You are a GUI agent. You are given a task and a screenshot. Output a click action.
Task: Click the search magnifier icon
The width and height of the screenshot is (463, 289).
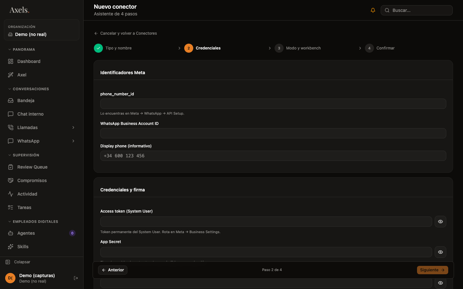387,10
